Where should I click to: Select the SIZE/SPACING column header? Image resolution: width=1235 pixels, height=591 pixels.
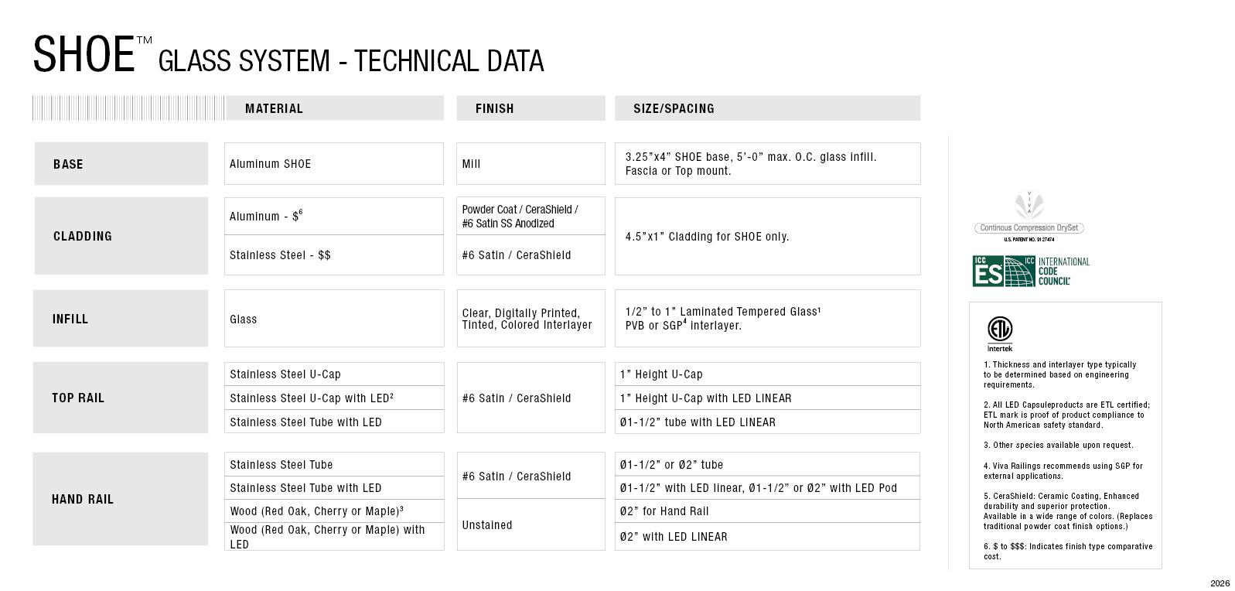(x=674, y=108)
